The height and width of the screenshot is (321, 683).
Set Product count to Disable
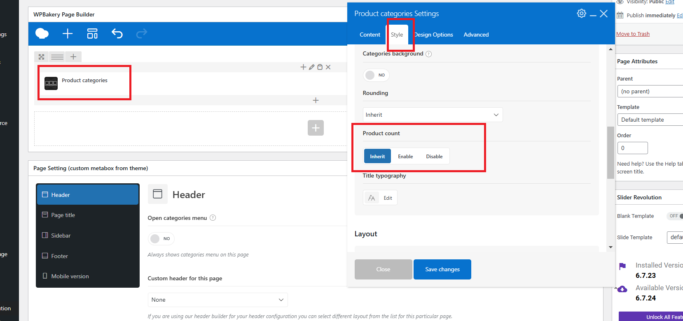[x=434, y=156]
